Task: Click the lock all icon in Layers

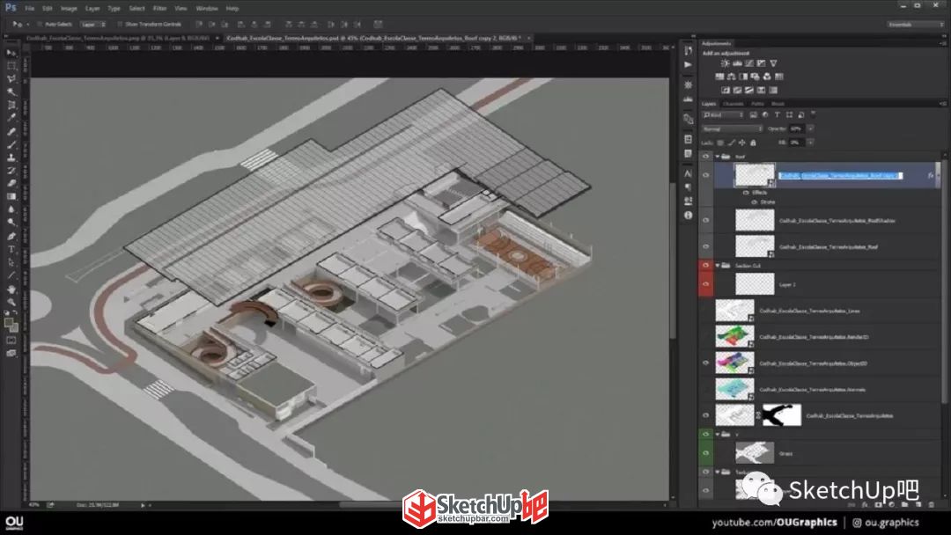Action: pyautogui.click(x=753, y=143)
